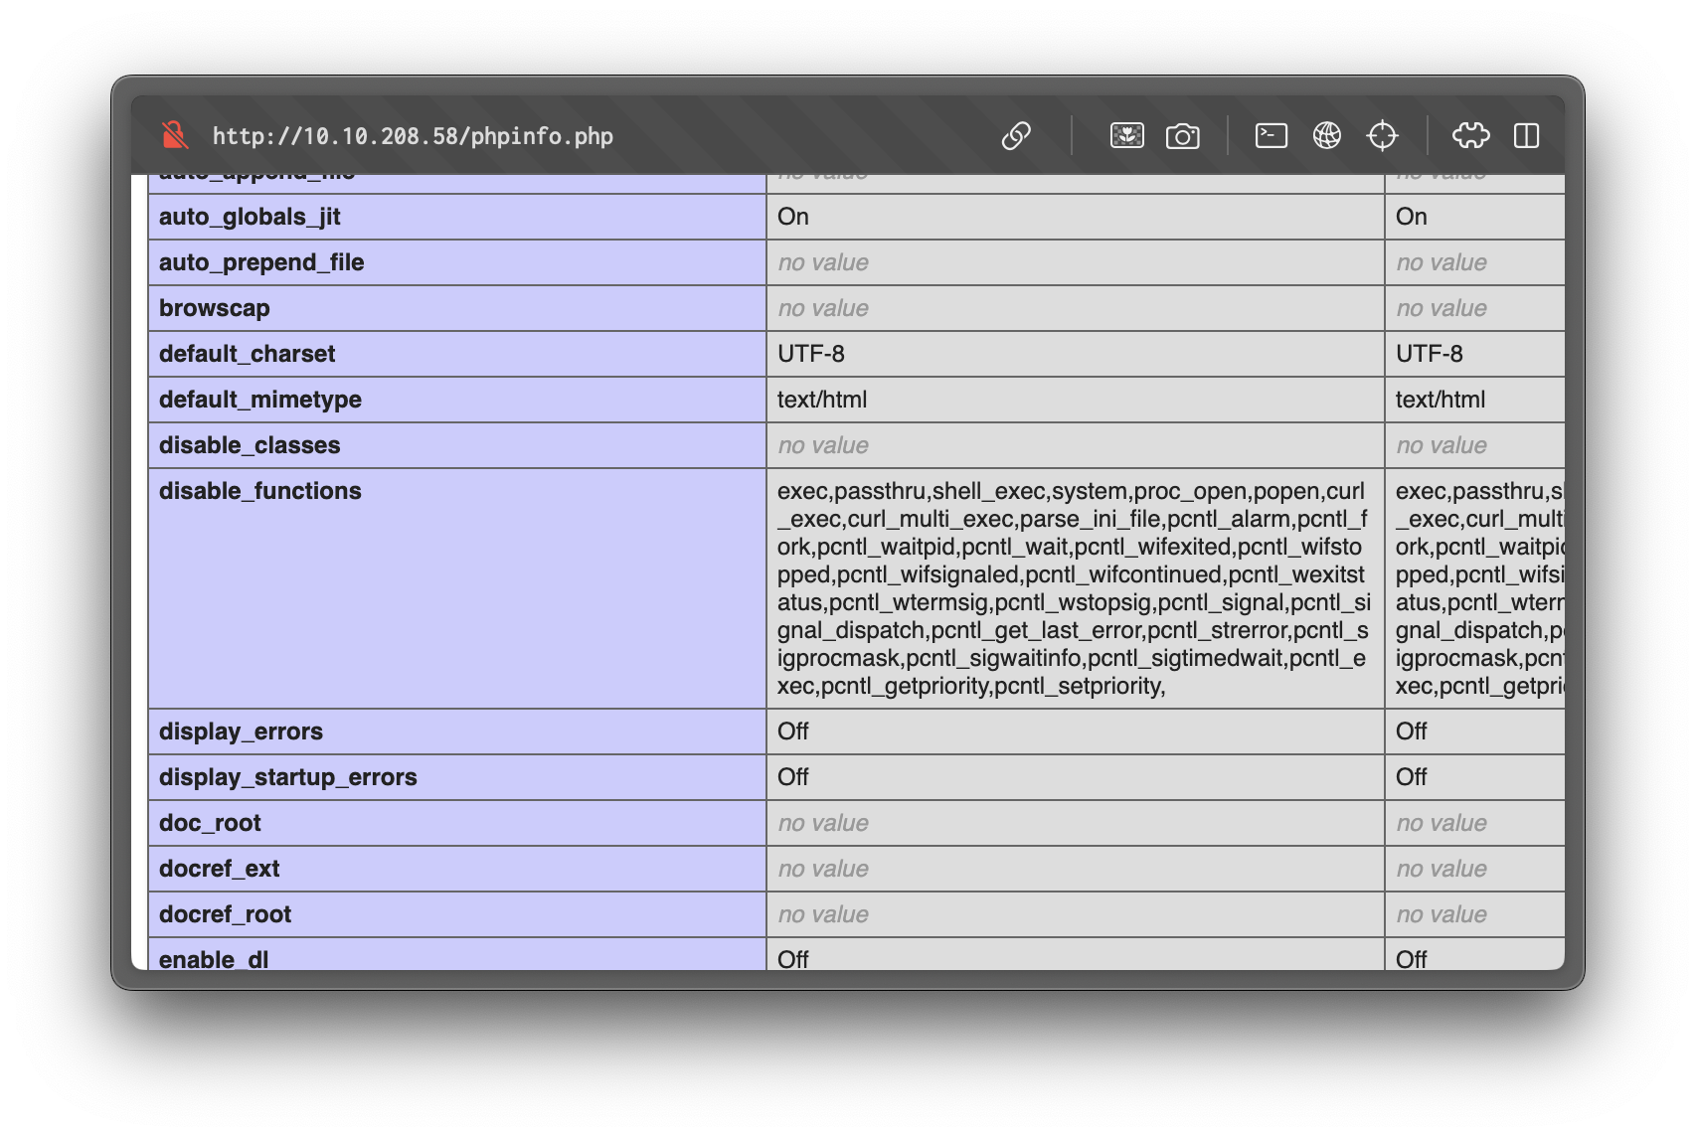The height and width of the screenshot is (1137, 1696).
Task: Open the terminal console icon
Action: (1271, 135)
